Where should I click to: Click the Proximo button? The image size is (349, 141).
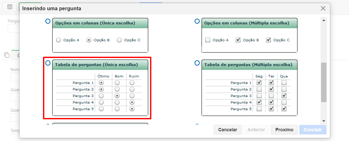coord(284,130)
